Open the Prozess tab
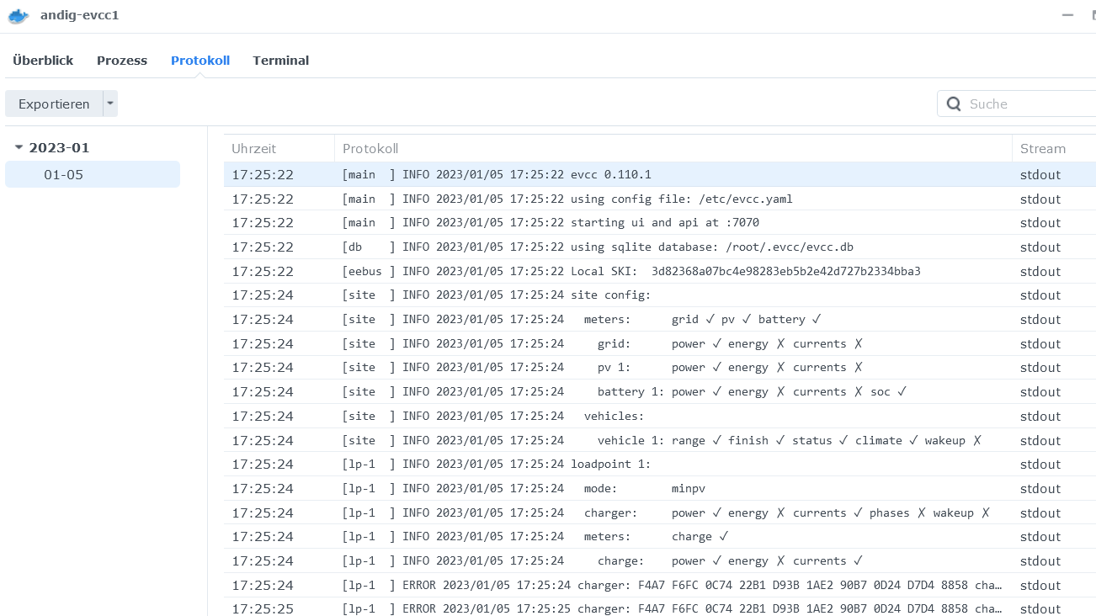The height and width of the screenshot is (616, 1096). [x=121, y=60]
